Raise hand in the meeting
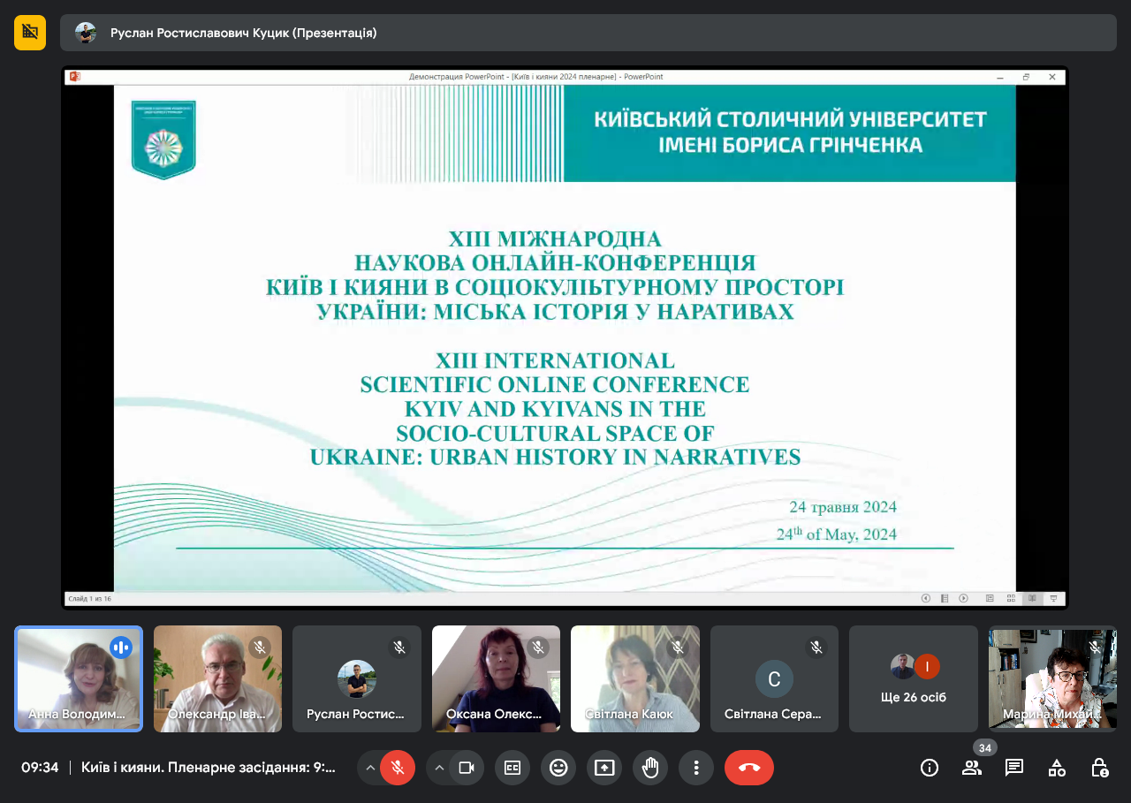This screenshot has width=1131, height=803. tap(650, 768)
